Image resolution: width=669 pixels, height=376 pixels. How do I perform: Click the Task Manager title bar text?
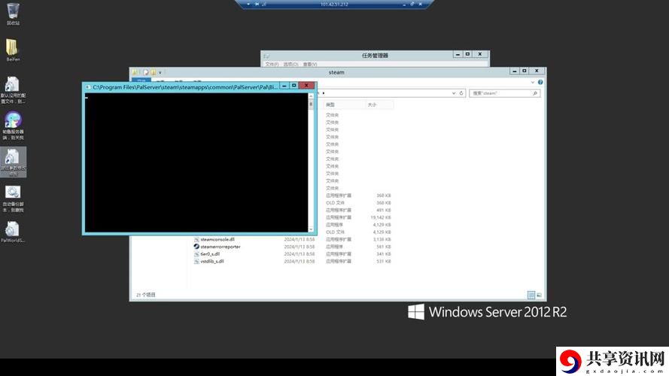375,56
